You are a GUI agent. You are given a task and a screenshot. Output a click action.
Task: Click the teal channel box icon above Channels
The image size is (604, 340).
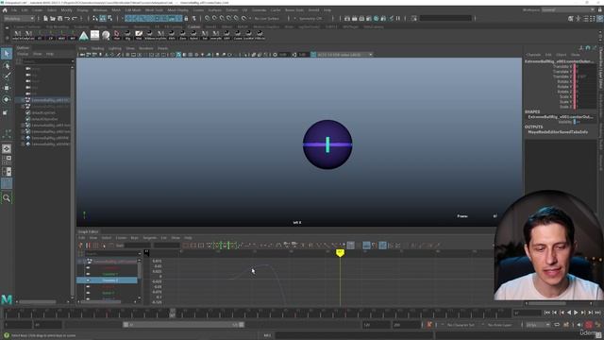pyautogui.click(x=588, y=48)
